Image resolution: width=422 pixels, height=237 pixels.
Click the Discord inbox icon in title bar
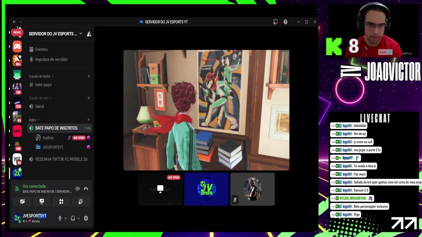275,22
